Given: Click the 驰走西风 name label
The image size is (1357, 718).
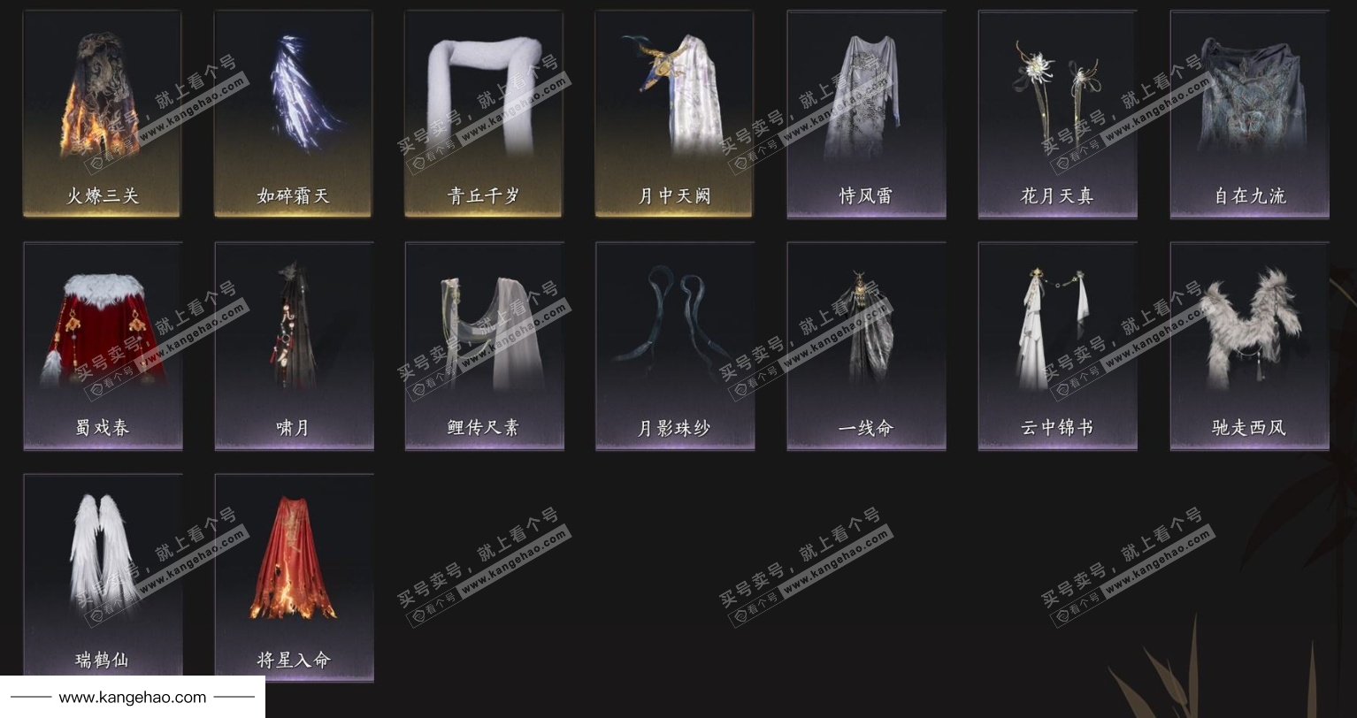Looking at the screenshot, I should point(1249,428).
